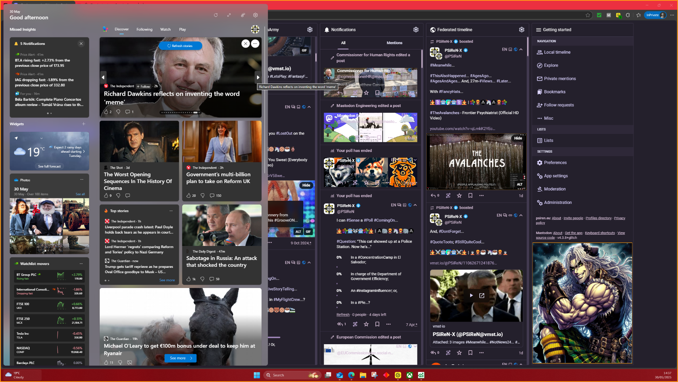Open vmst.io video in external window
Image resolution: width=678 pixels, height=382 pixels.
coord(482,295)
